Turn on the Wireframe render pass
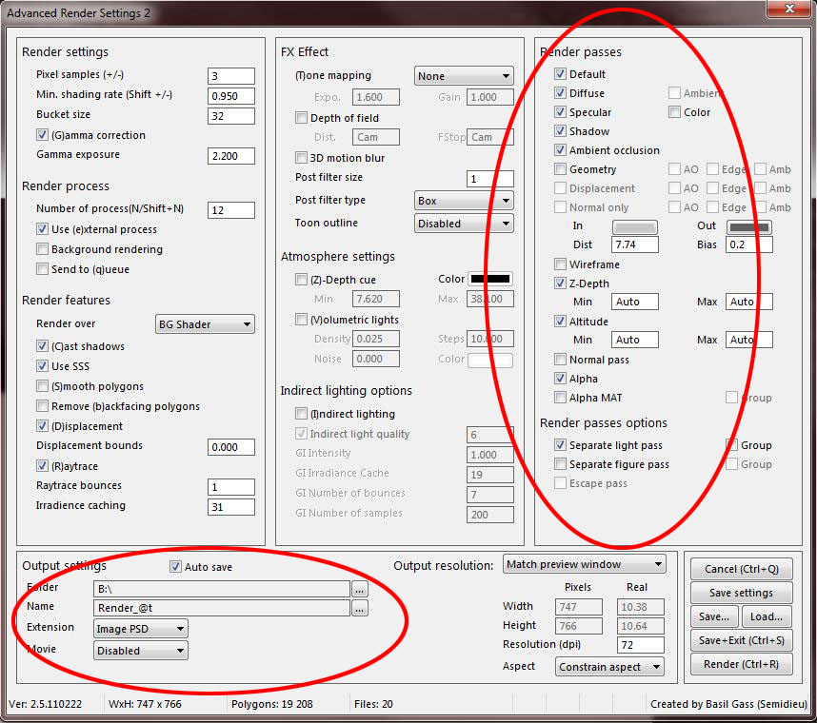Screen dimensions: 817x723 click(x=561, y=264)
